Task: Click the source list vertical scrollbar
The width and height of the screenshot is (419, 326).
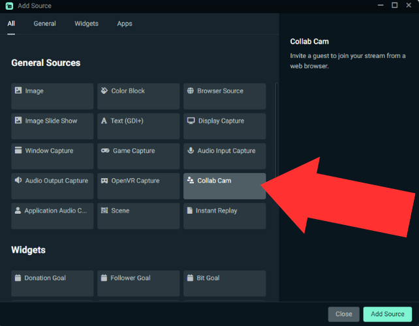Action: 276,131
